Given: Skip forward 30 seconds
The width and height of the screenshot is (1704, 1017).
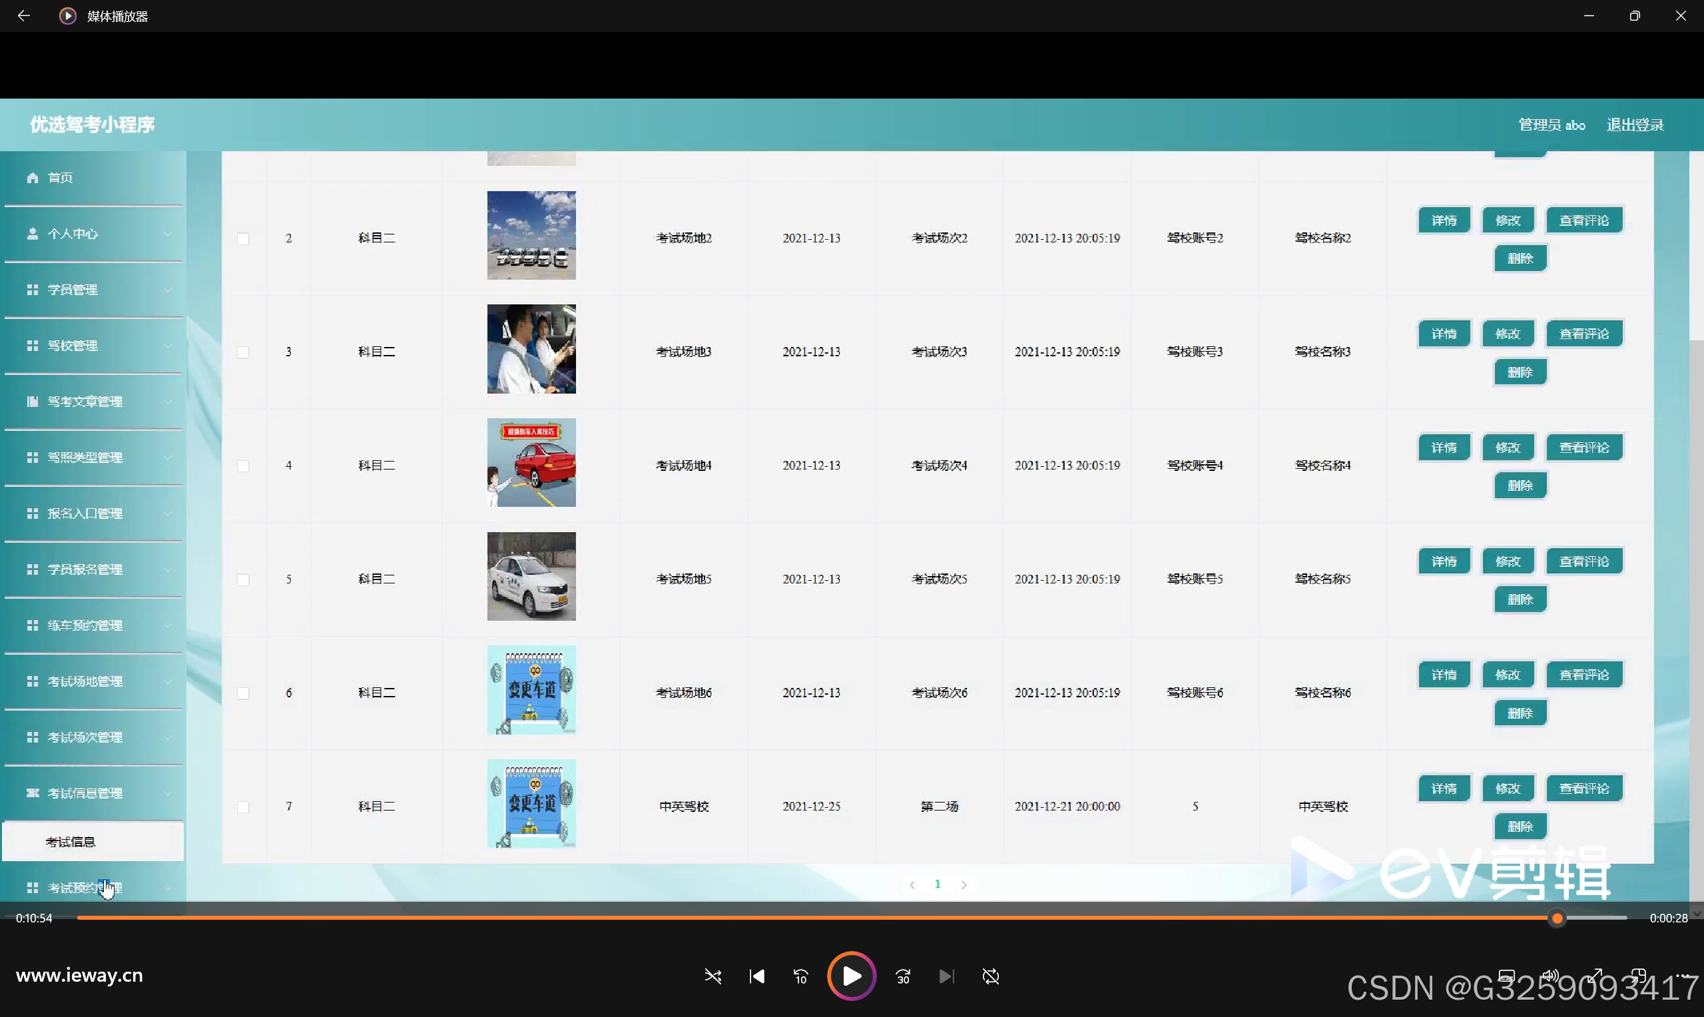Looking at the screenshot, I should [x=903, y=976].
